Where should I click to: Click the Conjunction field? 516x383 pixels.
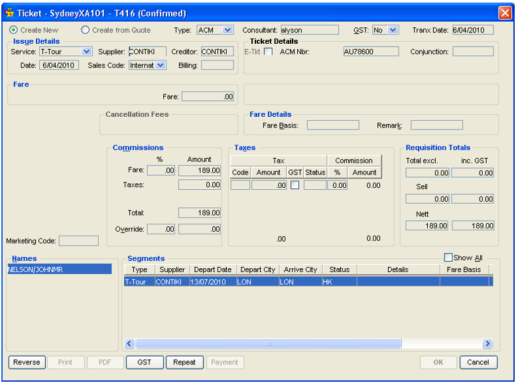[x=473, y=52]
